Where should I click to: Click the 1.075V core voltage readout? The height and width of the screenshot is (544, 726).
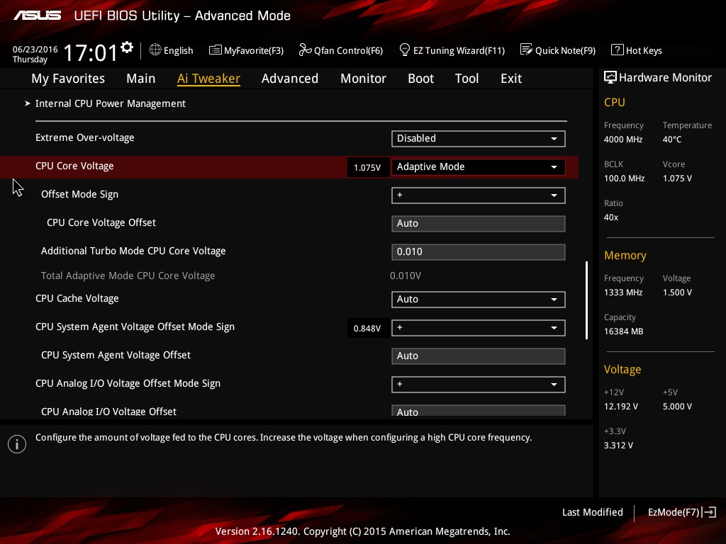coord(367,167)
